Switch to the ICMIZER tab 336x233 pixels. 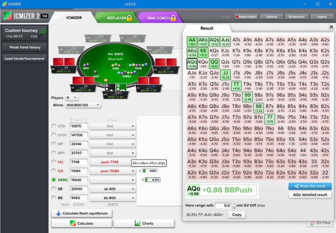(x=74, y=18)
